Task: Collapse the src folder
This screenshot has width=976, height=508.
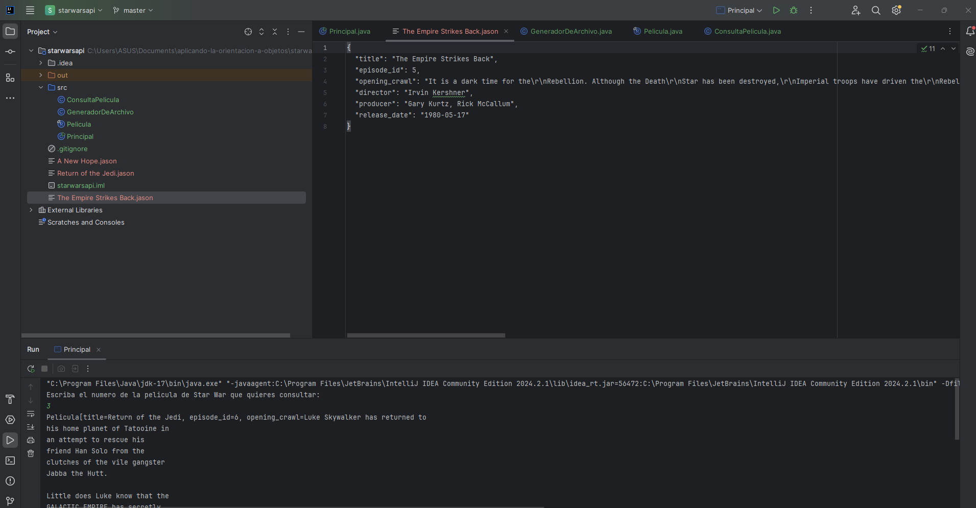Action: (x=41, y=87)
